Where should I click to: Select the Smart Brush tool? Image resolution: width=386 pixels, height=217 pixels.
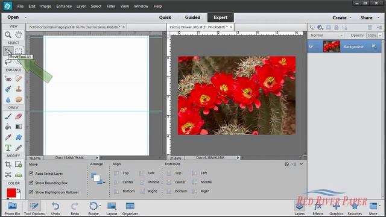point(8,89)
